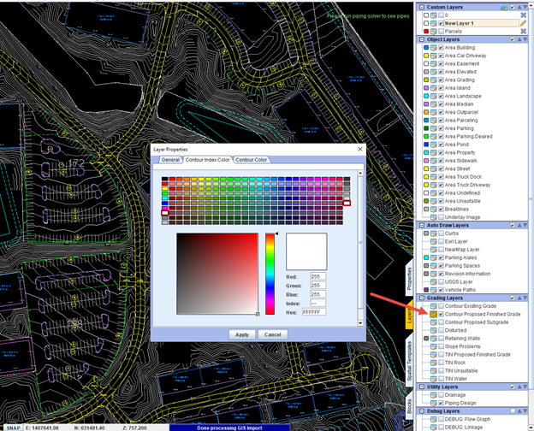Click the vertical hue spectrum slider
This screenshot has height=431, width=534.
[270, 274]
